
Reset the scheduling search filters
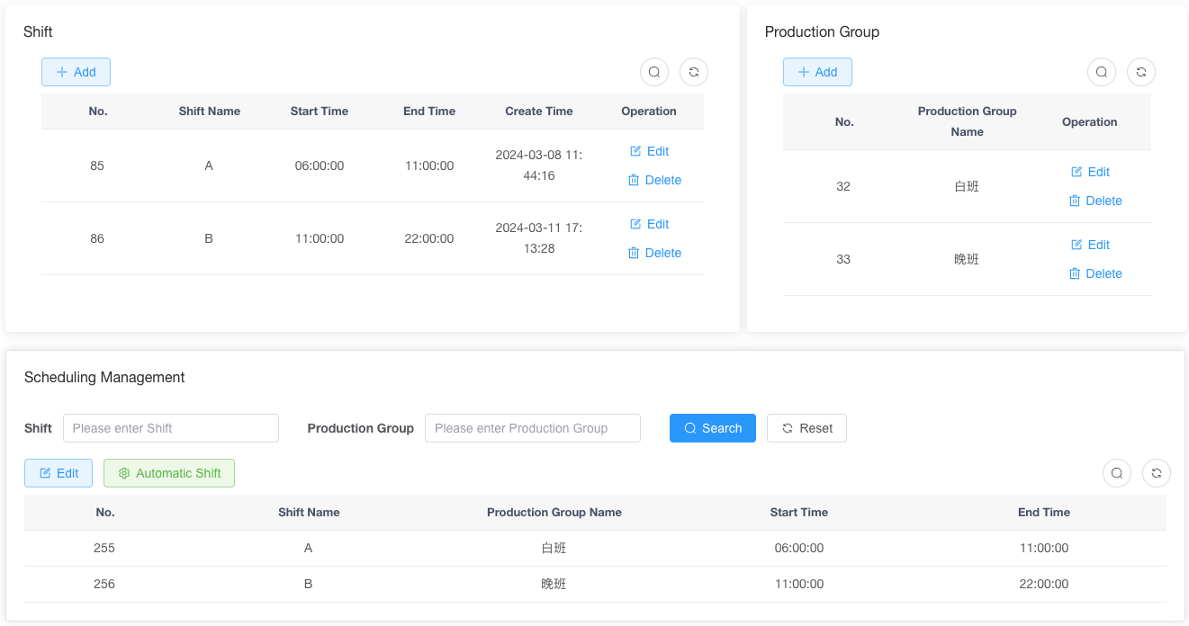coord(806,428)
